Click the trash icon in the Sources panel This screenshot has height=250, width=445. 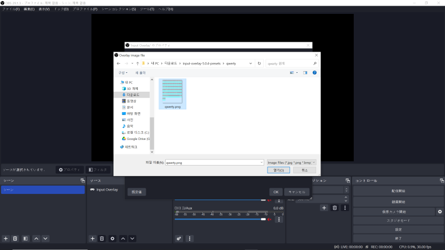point(102,238)
